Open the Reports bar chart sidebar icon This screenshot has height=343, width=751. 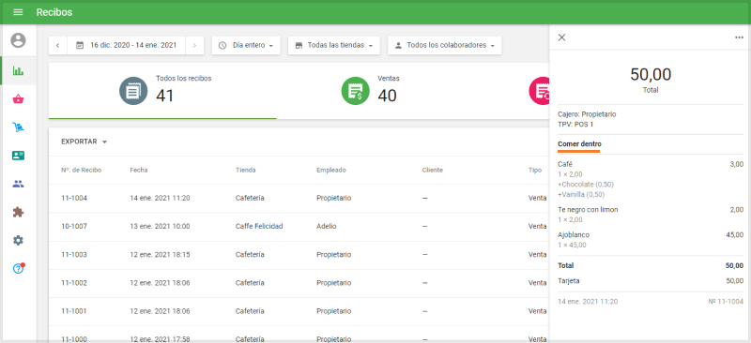pyautogui.click(x=18, y=71)
